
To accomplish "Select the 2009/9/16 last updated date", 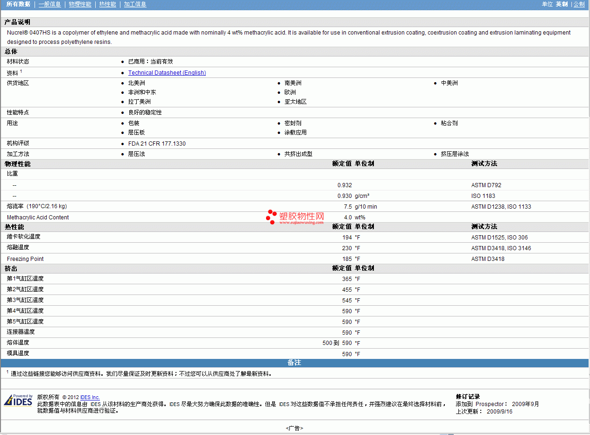I will coord(499,412).
